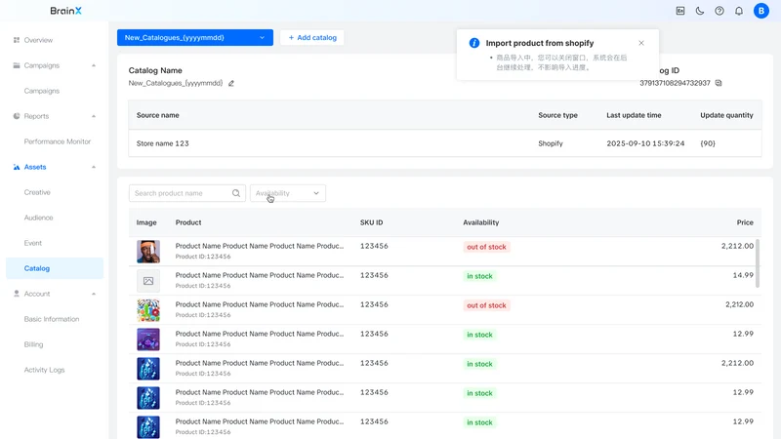Click the Last update time column header
The image size is (781, 439).
point(634,115)
